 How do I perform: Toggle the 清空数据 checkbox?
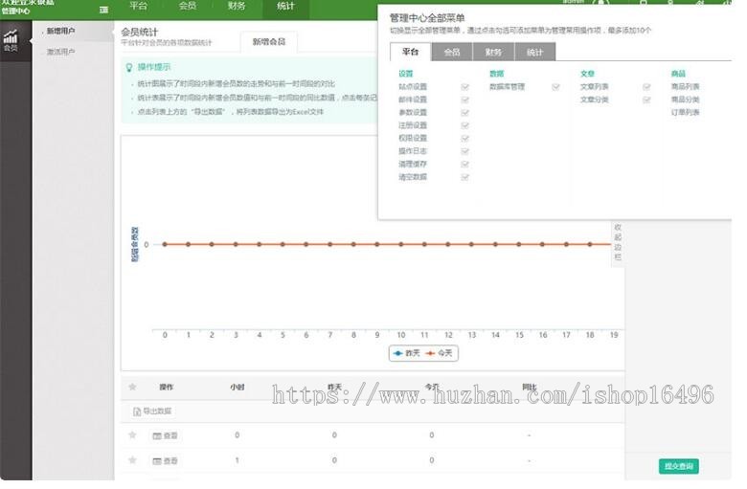coord(465,177)
